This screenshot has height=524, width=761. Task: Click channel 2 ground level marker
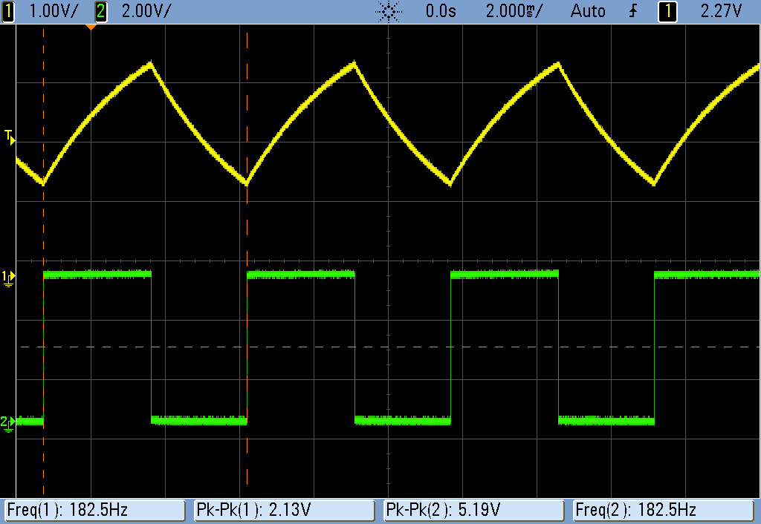(x=8, y=422)
